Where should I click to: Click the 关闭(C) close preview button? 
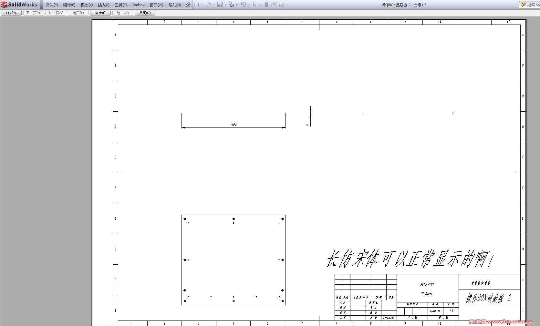pyautogui.click(x=145, y=13)
